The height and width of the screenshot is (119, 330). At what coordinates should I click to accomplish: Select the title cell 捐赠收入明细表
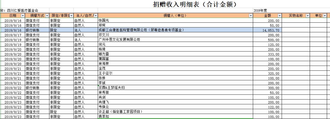click(x=194, y=5)
